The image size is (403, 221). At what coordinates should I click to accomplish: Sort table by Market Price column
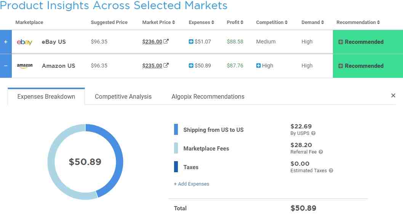[158, 22]
